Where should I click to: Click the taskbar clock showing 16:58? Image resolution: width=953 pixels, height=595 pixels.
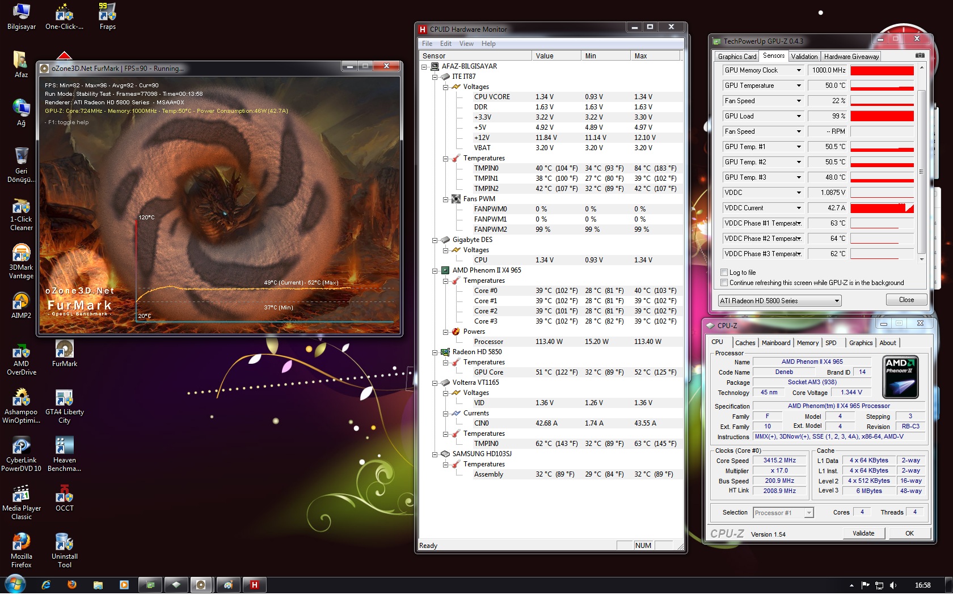click(x=922, y=585)
